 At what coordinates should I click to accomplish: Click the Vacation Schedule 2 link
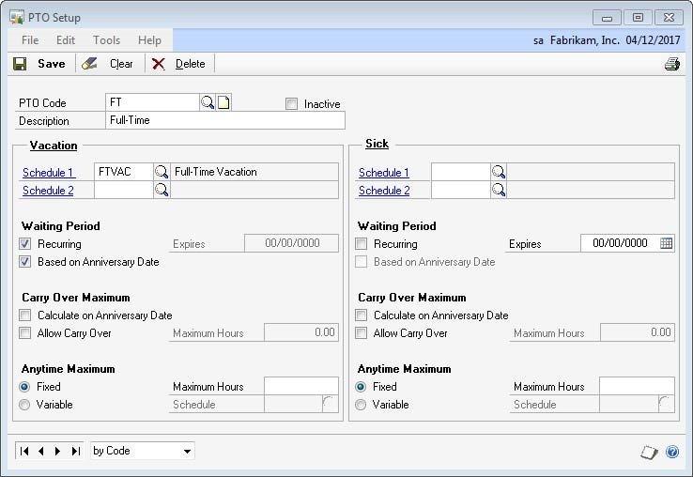point(48,191)
